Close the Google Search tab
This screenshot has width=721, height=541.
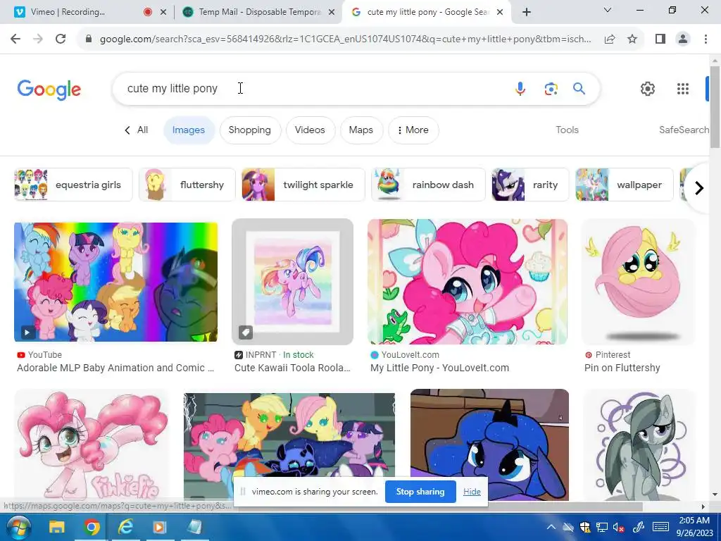pyautogui.click(x=501, y=12)
